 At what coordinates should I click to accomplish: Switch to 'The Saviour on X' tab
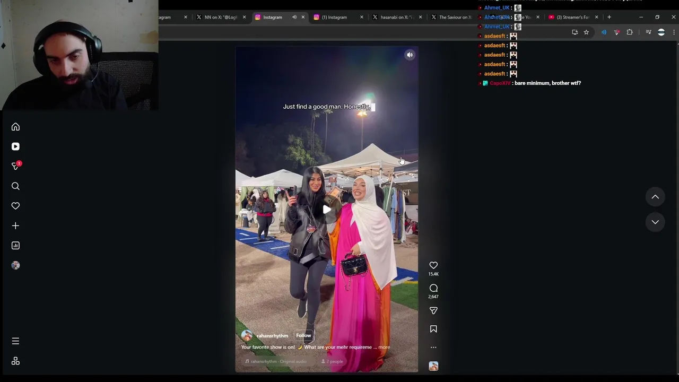tap(451, 17)
